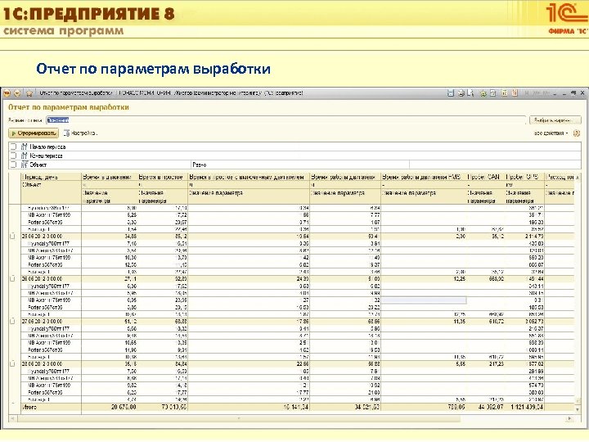Collapse the 28.06.2012 date group
Image resolution: width=589 pixels, height=442 pixels.
12,363
